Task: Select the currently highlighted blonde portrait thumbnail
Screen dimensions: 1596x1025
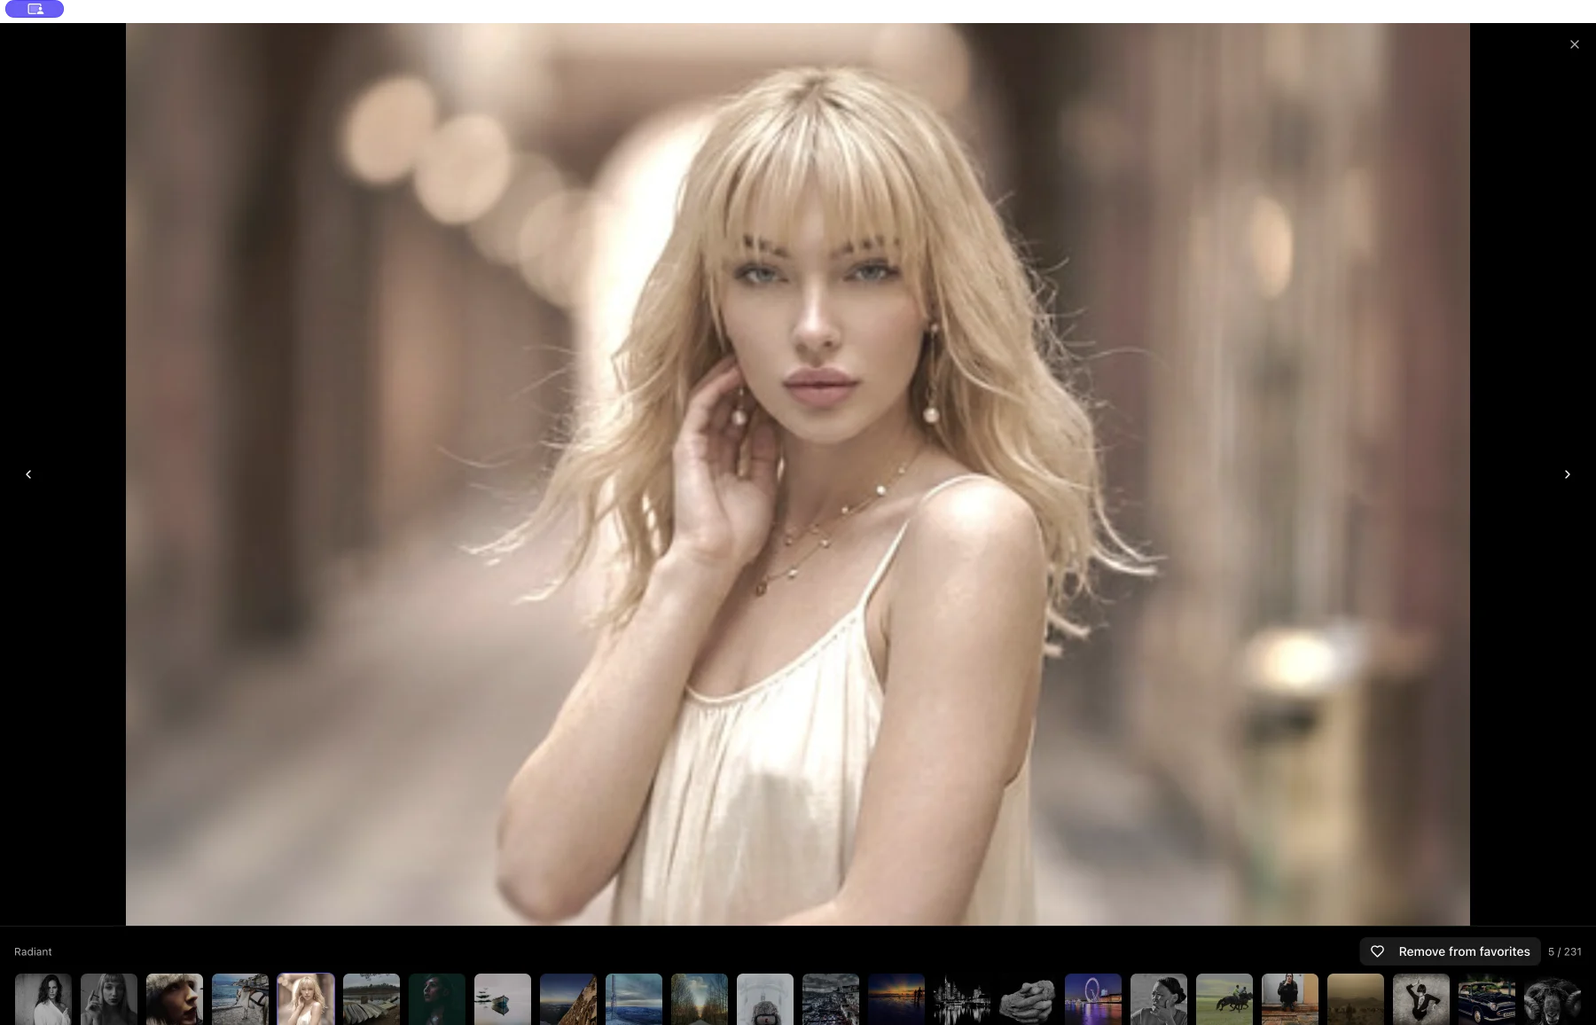Action: 306,999
